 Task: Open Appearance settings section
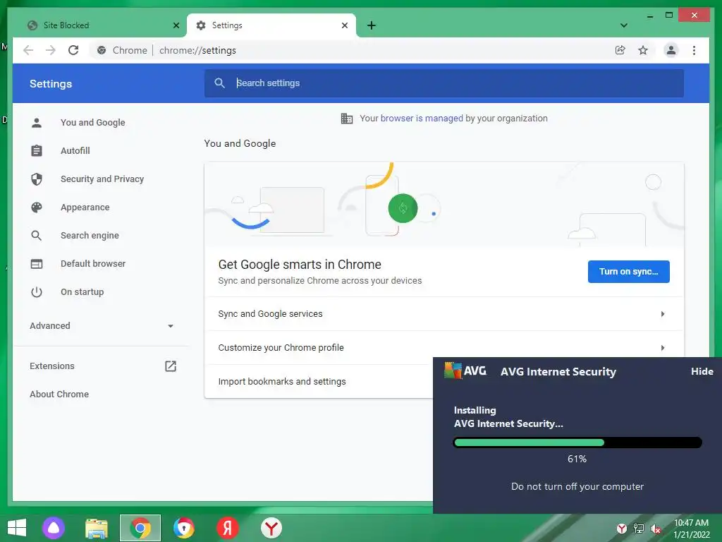tap(85, 207)
